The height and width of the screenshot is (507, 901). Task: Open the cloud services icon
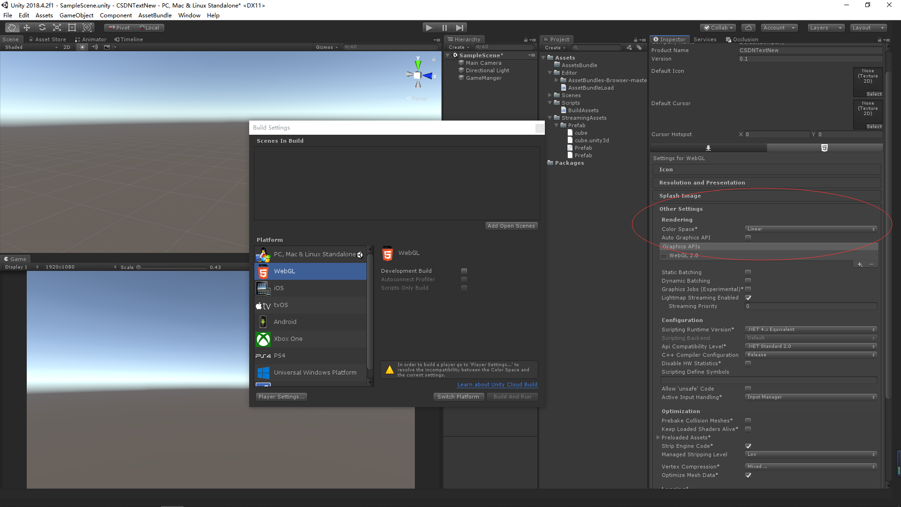click(748, 28)
